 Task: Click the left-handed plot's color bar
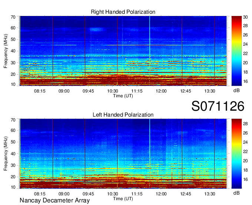(236, 154)
